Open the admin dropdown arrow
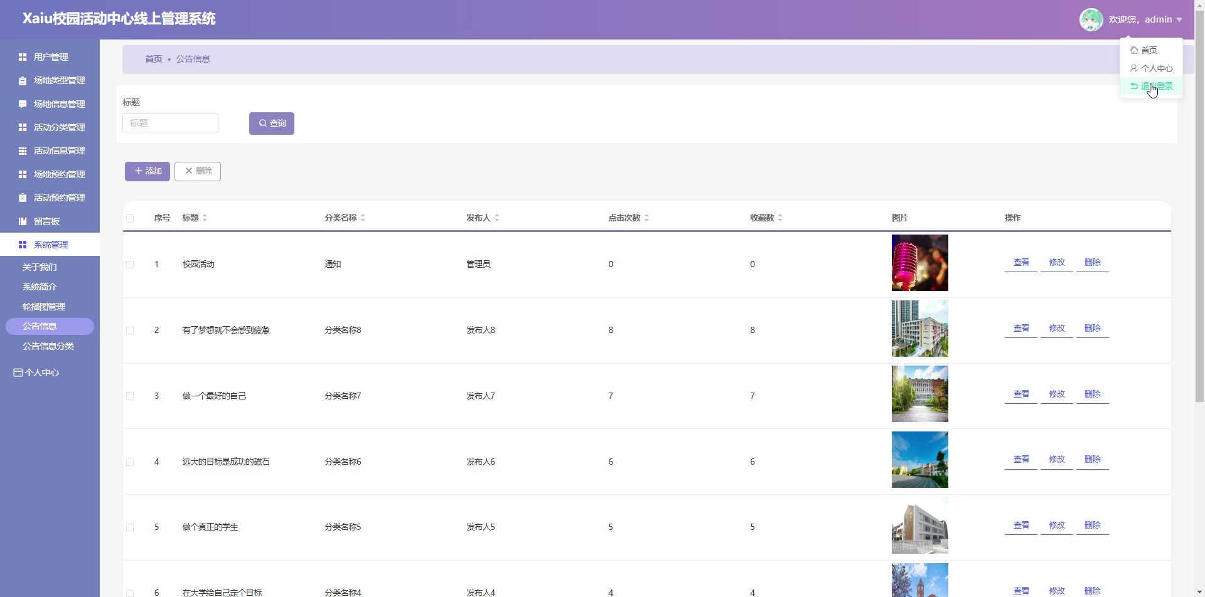Viewport: 1205px width, 597px height. click(1179, 20)
